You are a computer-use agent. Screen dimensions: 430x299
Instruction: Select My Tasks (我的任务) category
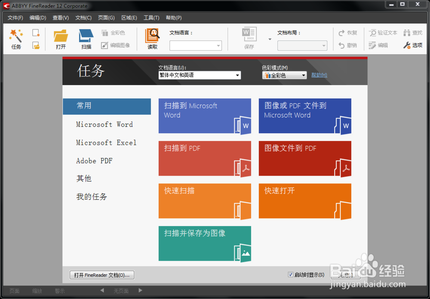[92, 197]
